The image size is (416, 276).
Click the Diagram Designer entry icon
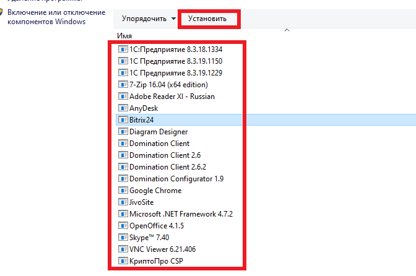click(x=123, y=132)
